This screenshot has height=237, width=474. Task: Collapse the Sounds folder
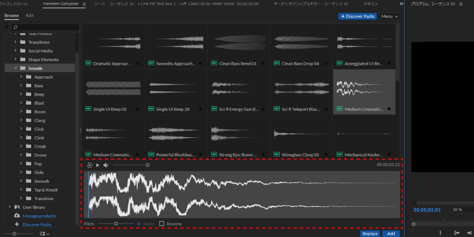pyautogui.click(x=15, y=68)
